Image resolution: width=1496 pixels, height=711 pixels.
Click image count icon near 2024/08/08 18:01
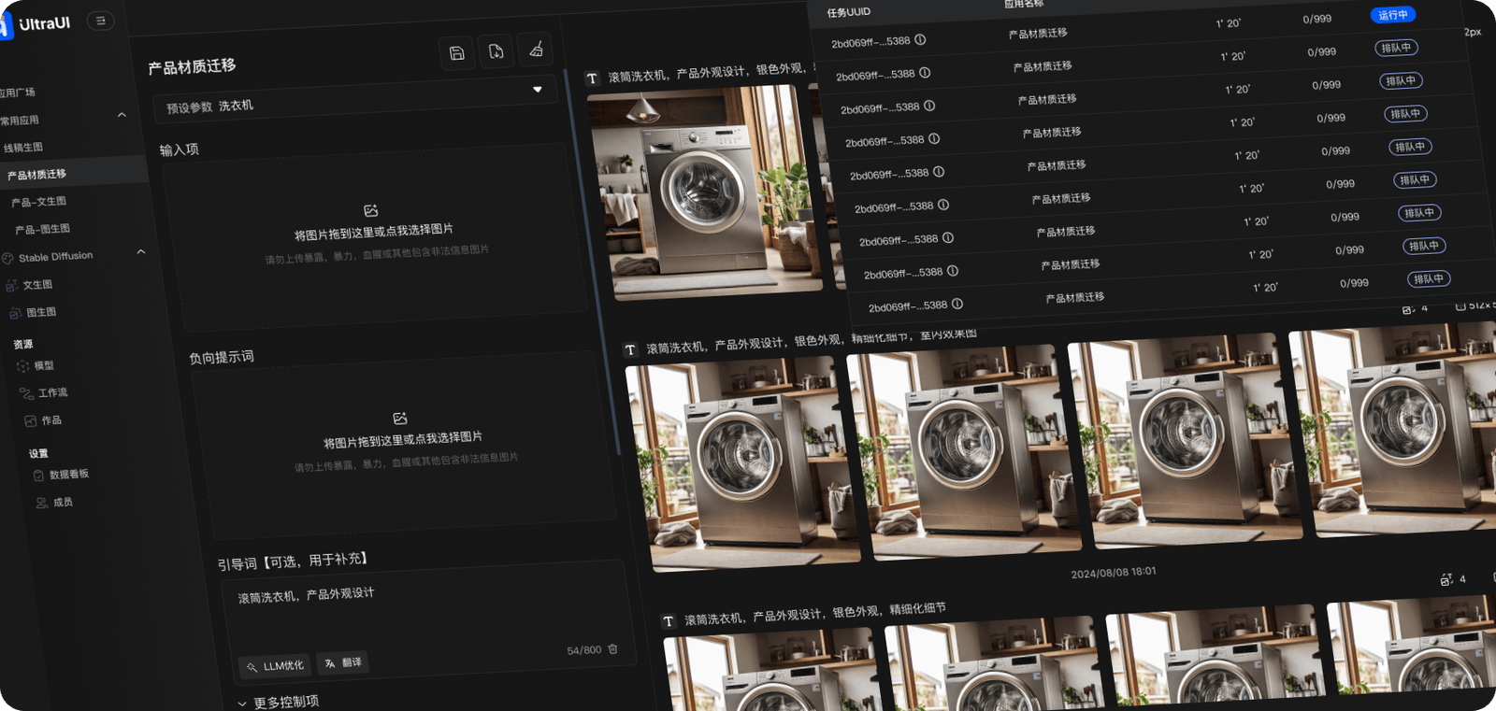[x=1446, y=580]
